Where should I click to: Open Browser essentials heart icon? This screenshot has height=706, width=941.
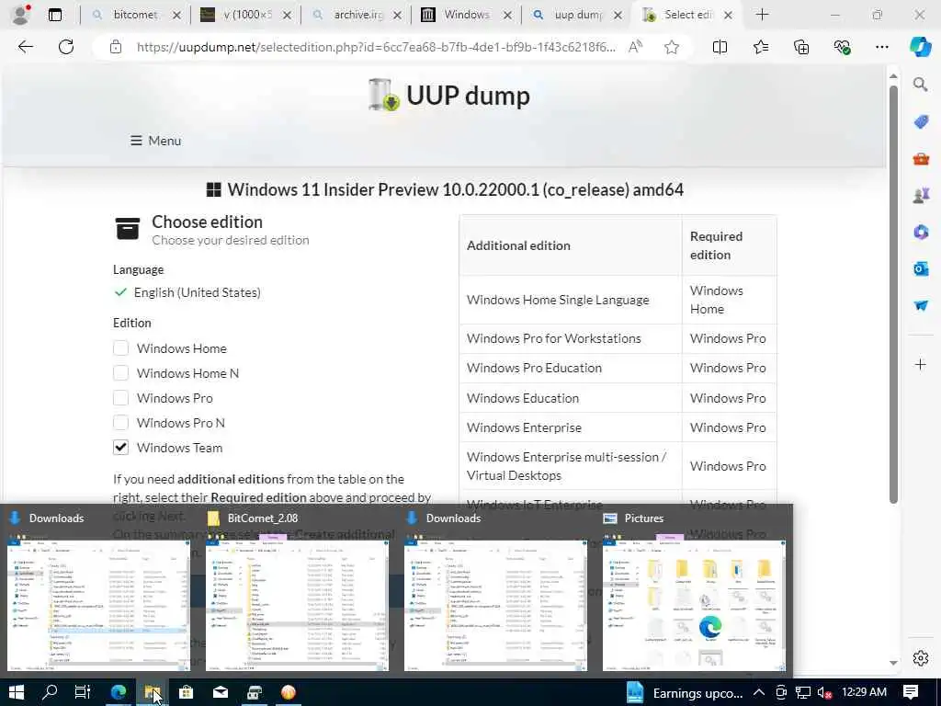tap(842, 47)
